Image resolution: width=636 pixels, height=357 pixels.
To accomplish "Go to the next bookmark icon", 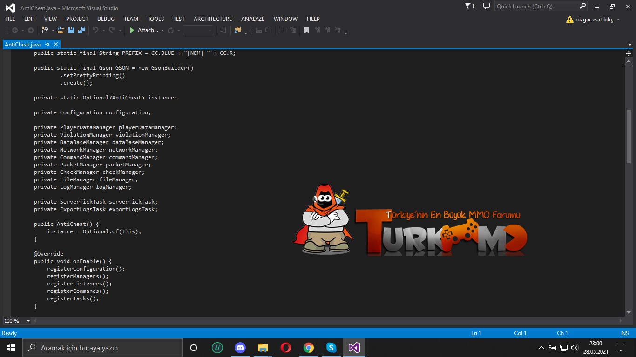I will pyautogui.click(x=328, y=30).
